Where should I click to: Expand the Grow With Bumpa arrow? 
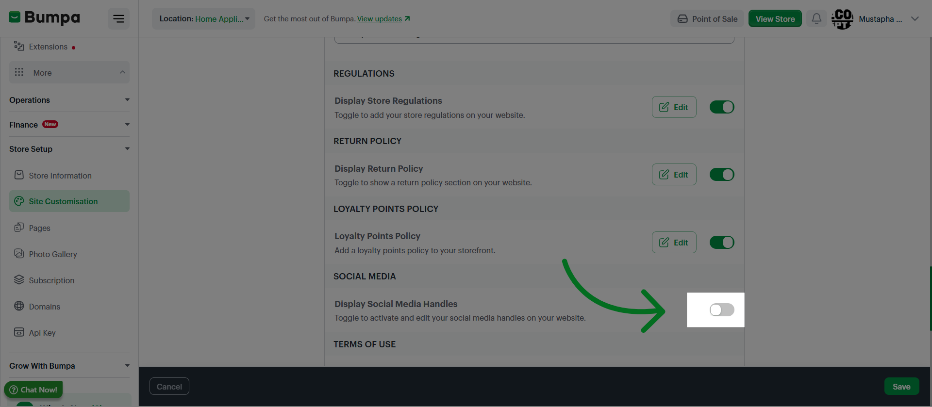click(127, 366)
